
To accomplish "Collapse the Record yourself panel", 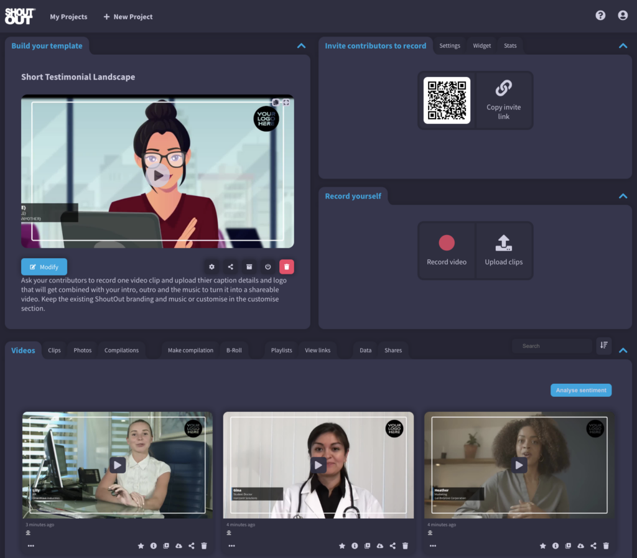I will [623, 196].
